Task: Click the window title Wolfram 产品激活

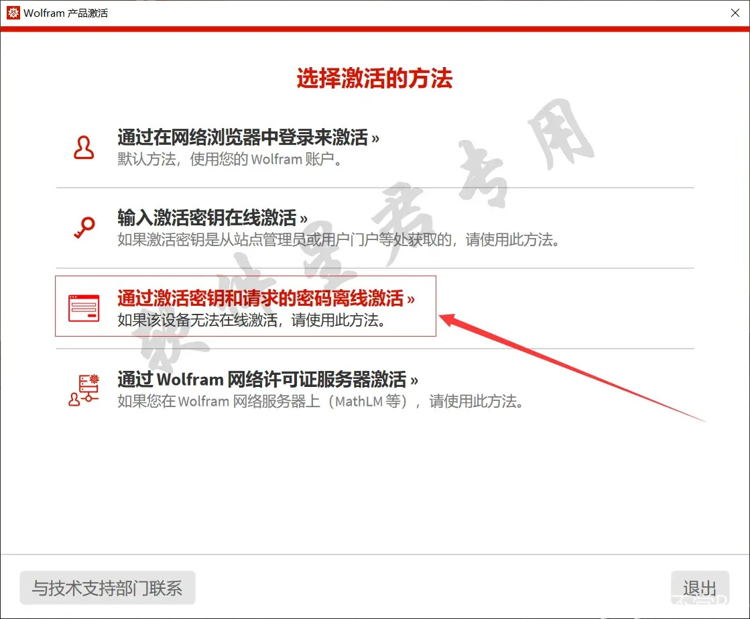Action: coord(66,13)
